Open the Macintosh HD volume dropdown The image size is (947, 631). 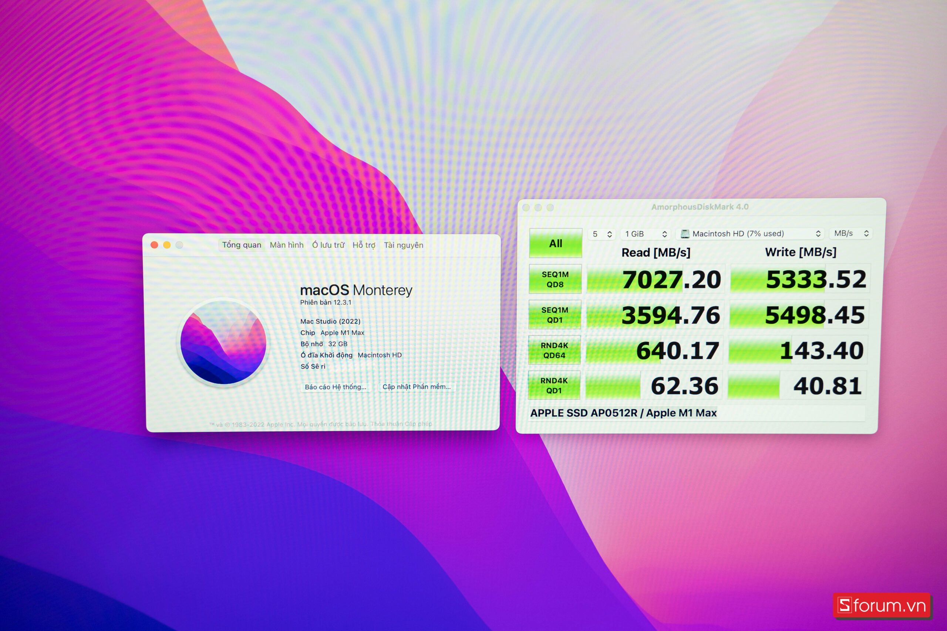(x=750, y=233)
